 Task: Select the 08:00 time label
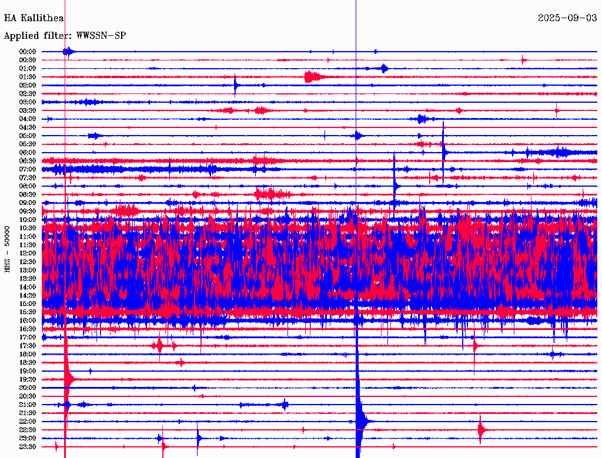tap(28, 186)
